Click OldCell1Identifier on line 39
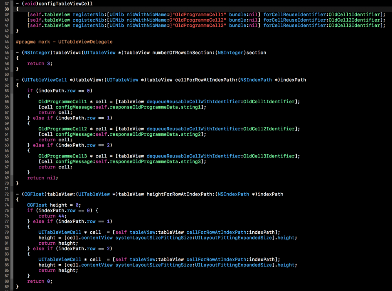 pos(354,15)
